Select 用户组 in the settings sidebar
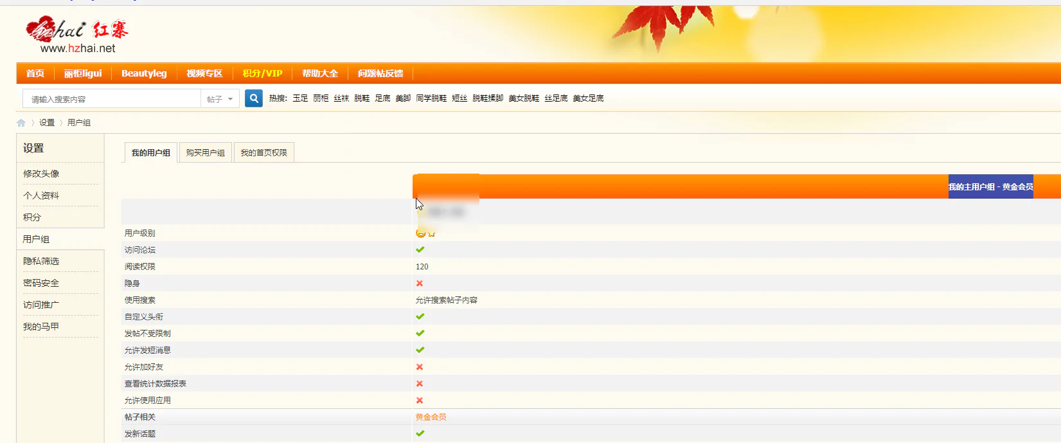 (36, 239)
